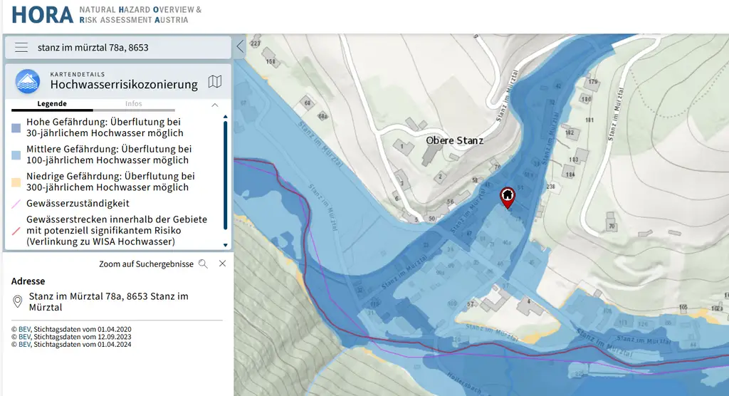Click house number 184 on map
This screenshot has width=729, height=396.
coord(570,174)
